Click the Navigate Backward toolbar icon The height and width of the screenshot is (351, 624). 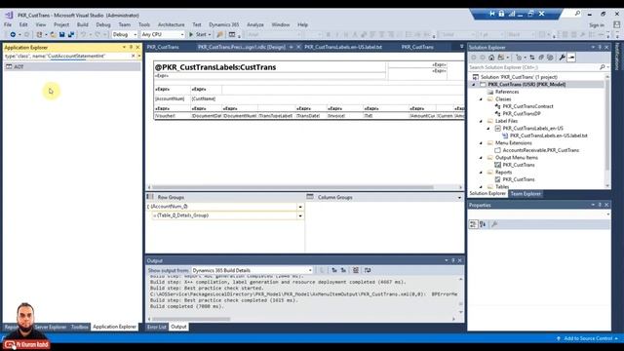(13, 35)
